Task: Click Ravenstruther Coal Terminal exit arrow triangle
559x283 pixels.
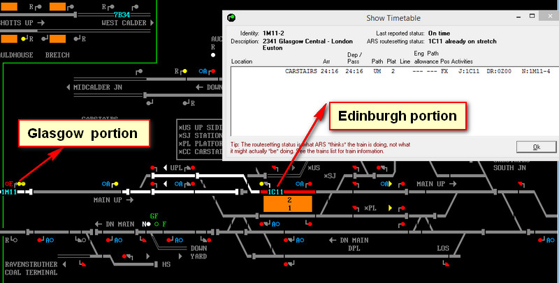Action: [x=64, y=264]
